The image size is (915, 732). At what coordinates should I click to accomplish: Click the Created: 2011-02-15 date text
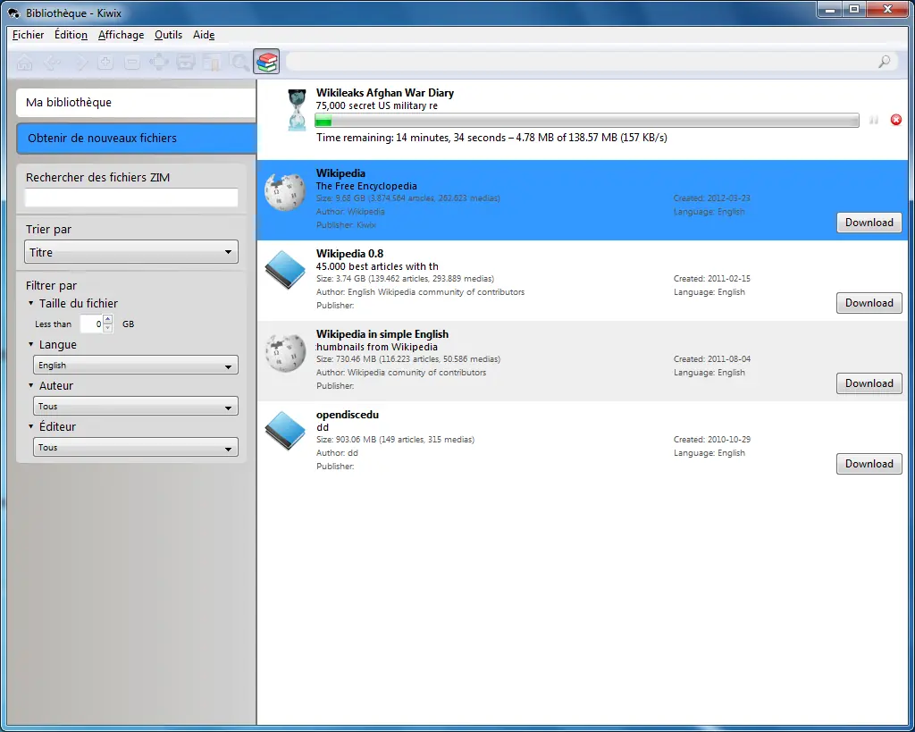pos(712,279)
